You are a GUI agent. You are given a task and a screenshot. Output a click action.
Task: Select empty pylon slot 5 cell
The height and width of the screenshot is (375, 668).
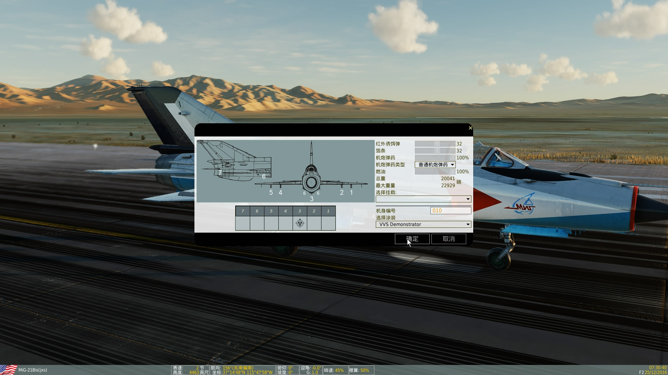[271, 223]
